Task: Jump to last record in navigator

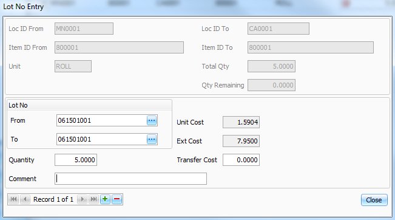Action: pos(93,199)
